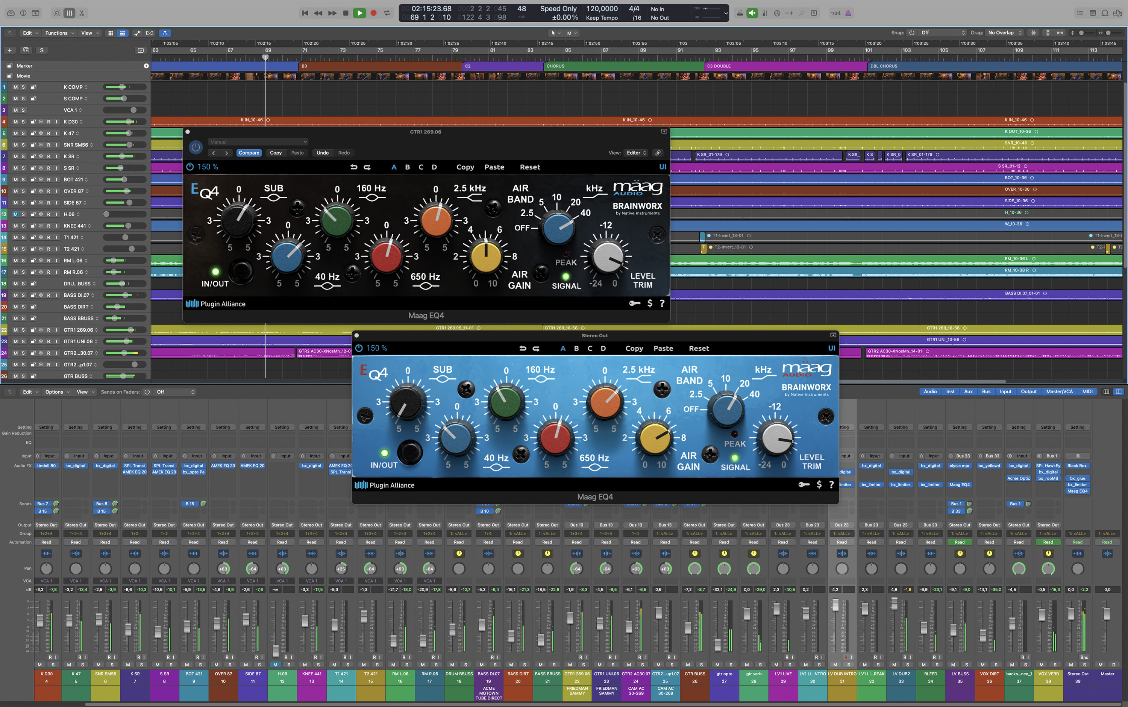1128x707 pixels.
Task: Select the Aux filter tab in mixer
Action: 968,392
